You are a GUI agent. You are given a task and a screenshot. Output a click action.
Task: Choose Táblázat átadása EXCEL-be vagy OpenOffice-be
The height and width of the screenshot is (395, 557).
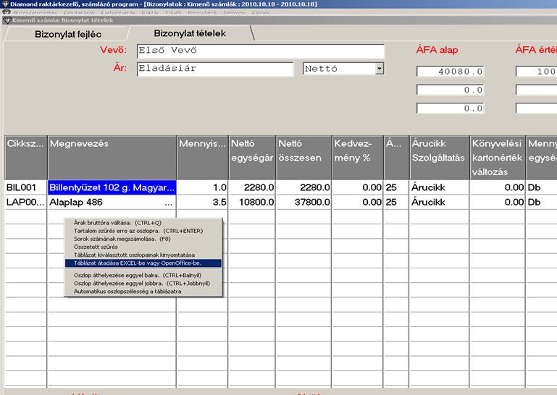point(143,263)
